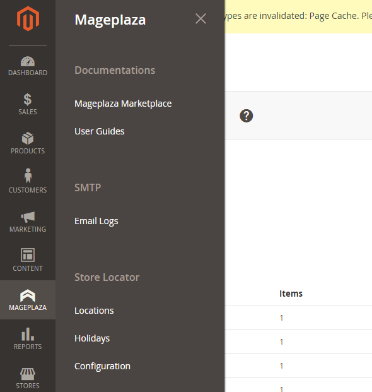Open Store Locator Holidays
The height and width of the screenshot is (392, 372).
pyautogui.click(x=92, y=338)
